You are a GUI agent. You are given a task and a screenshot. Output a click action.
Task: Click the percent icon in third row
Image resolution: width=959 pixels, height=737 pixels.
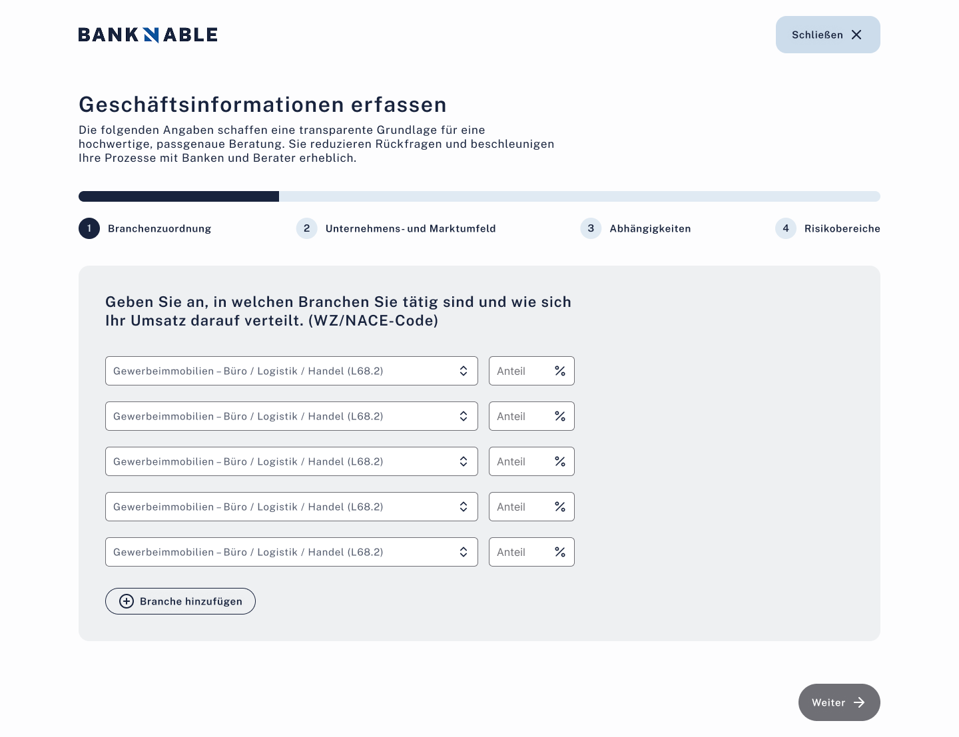click(x=560, y=461)
